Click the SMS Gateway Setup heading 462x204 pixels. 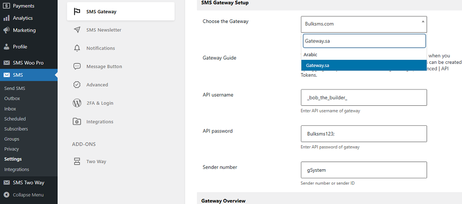(x=225, y=3)
